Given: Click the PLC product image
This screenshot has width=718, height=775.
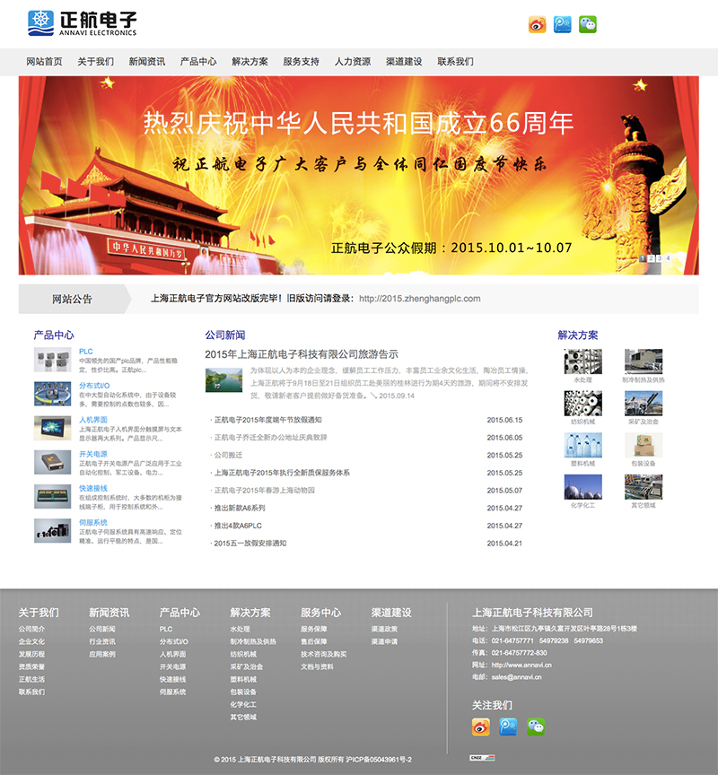Looking at the screenshot, I should click(52, 360).
